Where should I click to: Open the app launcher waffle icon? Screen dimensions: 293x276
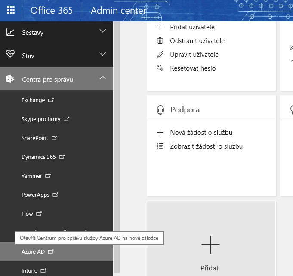(11, 10)
